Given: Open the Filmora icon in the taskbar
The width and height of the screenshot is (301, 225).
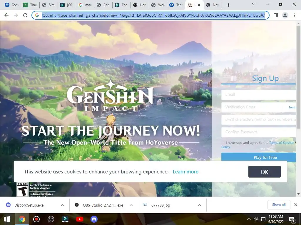Looking at the screenshot, I should 65,219.
